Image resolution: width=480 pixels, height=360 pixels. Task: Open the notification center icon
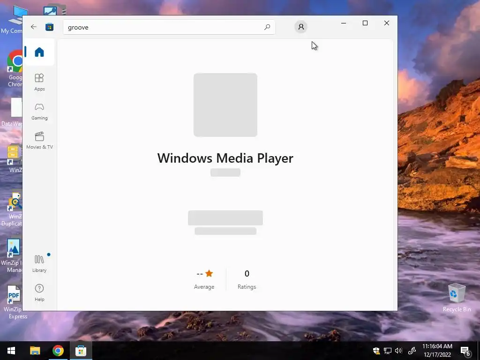465,351
